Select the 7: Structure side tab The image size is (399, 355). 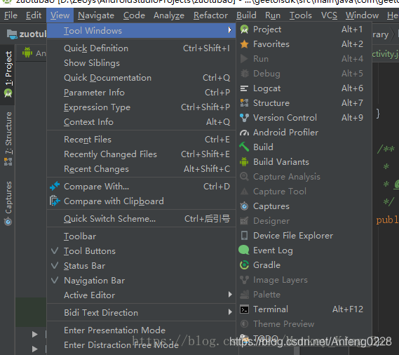(x=8, y=139)
